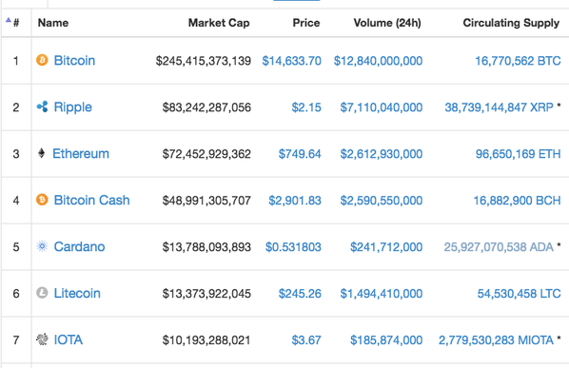The image size is (569, 368).
Task: Click Bitcoin price $14,633.70
Action: click(291, 61)
